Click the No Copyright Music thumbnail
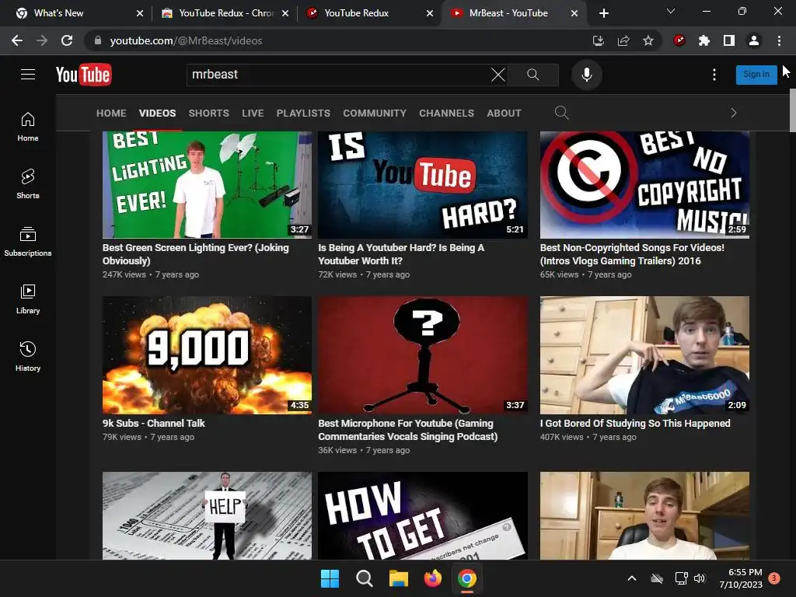Screen dimensions: 796x597 (x=644, y=185)
